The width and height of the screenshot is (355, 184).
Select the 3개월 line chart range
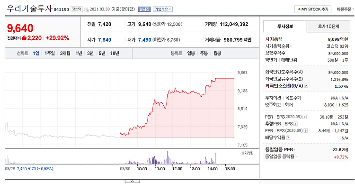click(65, 54)
